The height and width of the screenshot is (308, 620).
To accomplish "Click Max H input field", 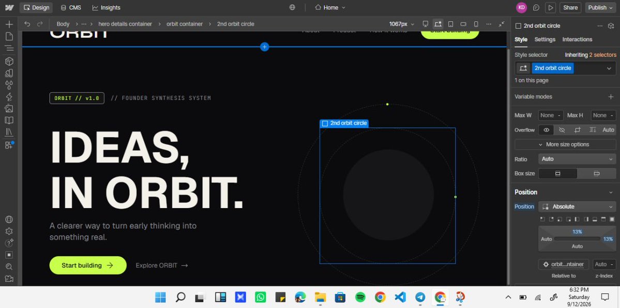I will point(603,115).
